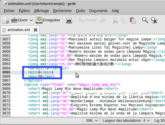The height and width of the screenshot is (125, 165).
Task: Cut selection with scissors icon
Action: (x=115, y=20)
